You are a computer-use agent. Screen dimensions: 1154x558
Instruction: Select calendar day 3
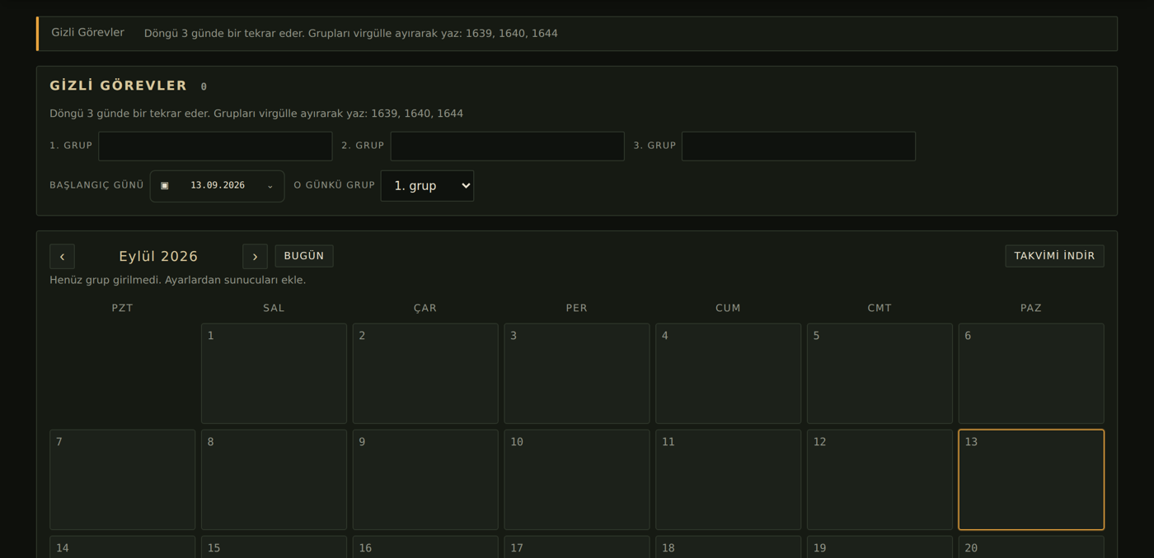point(577,374)
